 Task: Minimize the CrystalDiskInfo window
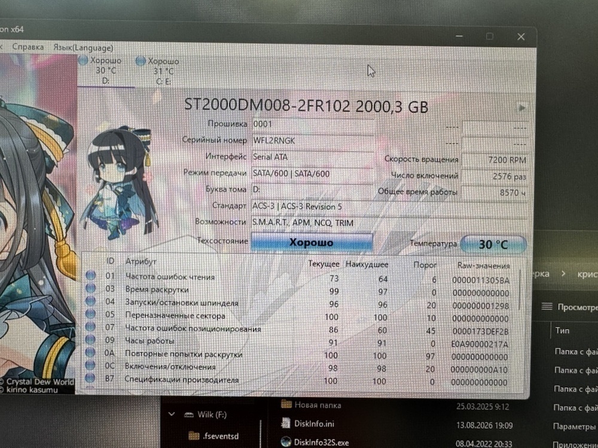tap(459, 36)
